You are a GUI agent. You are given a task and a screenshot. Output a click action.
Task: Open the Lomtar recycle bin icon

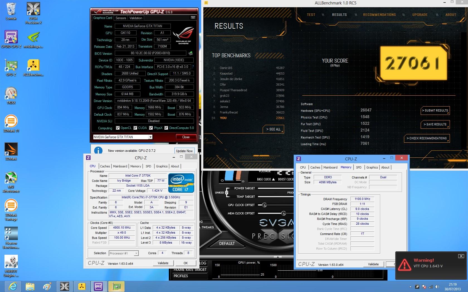click(x=11, y=11)
